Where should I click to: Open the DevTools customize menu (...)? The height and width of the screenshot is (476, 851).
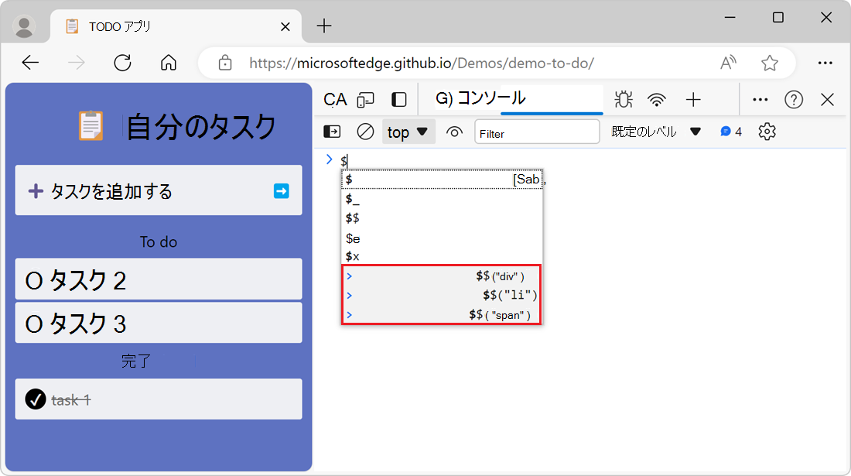click(x=760, y=99)
